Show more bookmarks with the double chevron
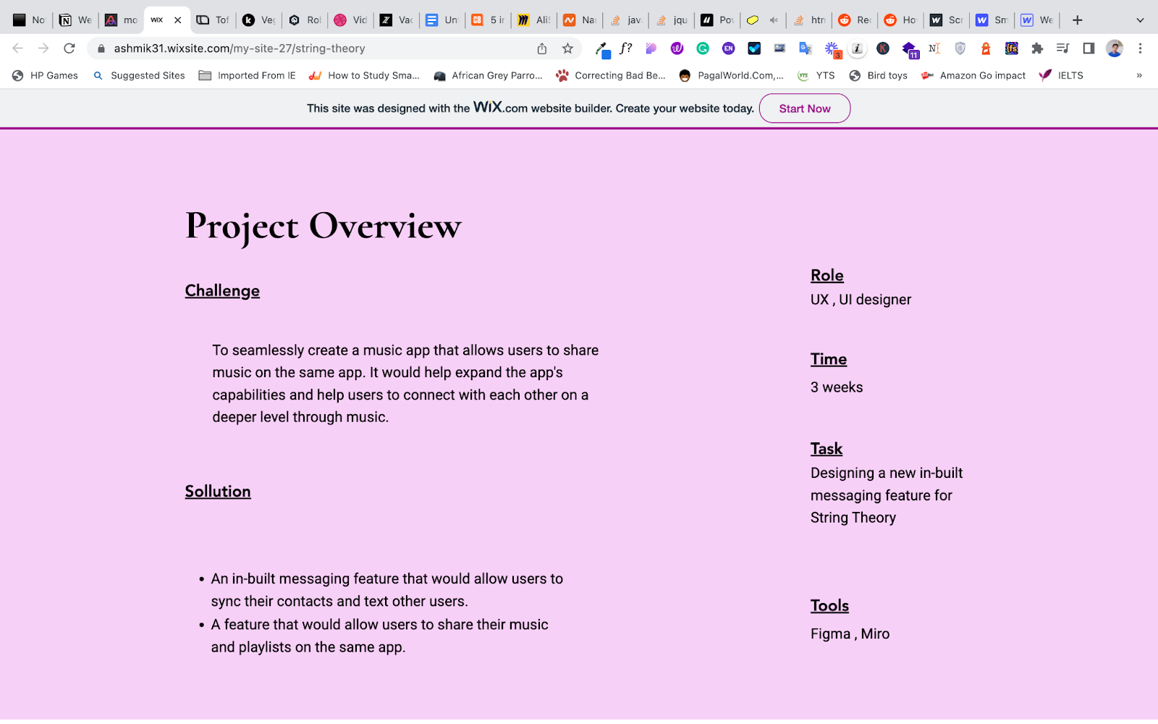The height and width of the screenshot is (724, 1158). coord(1139,75)
